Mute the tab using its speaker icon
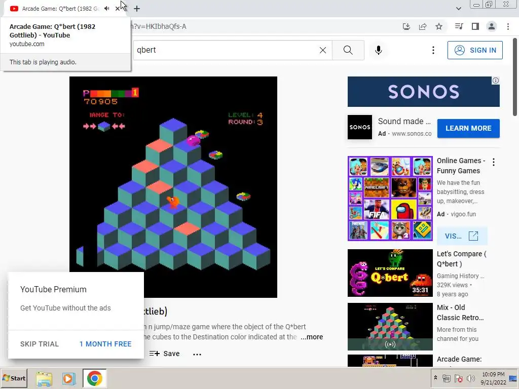This screenshot has width=519, height=389. coord(106,9)
